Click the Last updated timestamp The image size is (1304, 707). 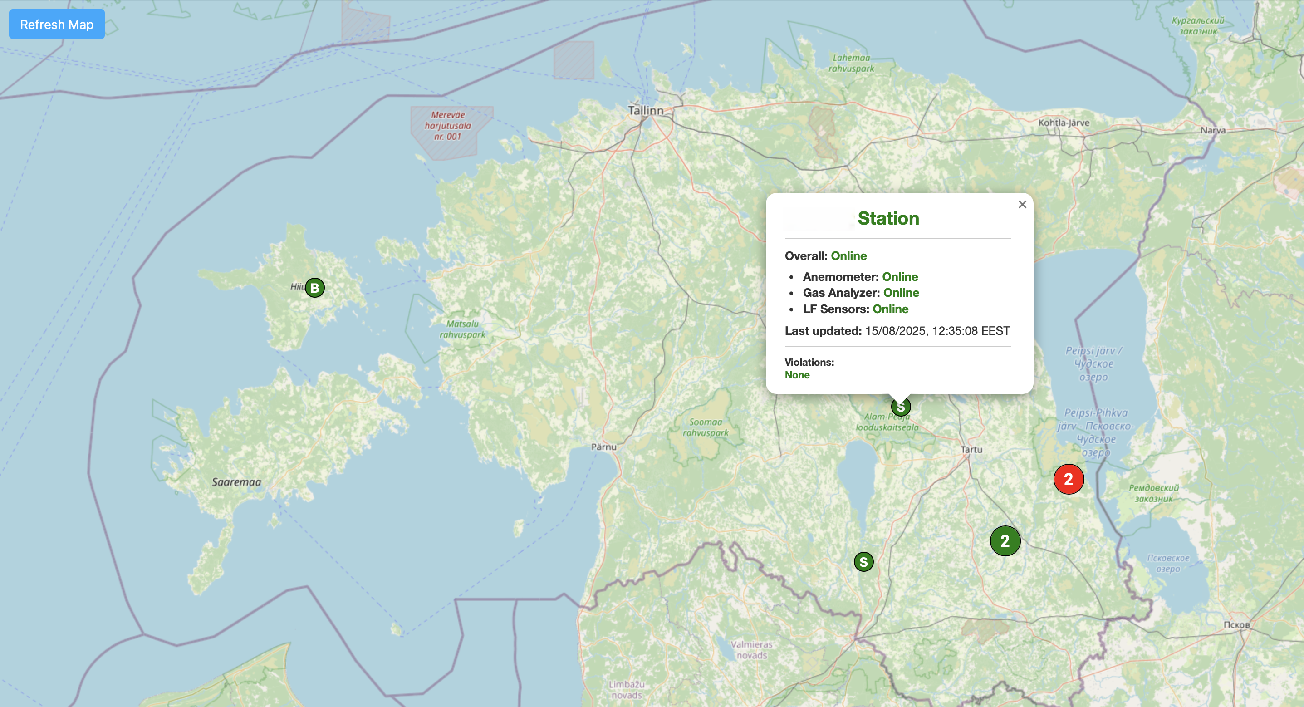tap(937, 331)
